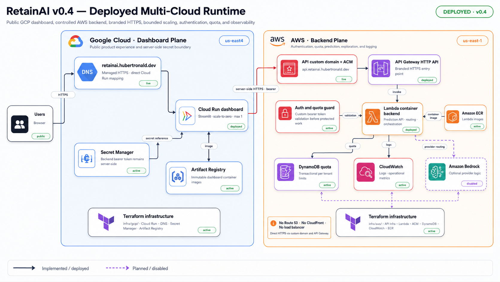The height and width of the screenshot is (282, 500).
Task: Click the CloudWatch magnifier icon
Action: [x=366, y=172]
